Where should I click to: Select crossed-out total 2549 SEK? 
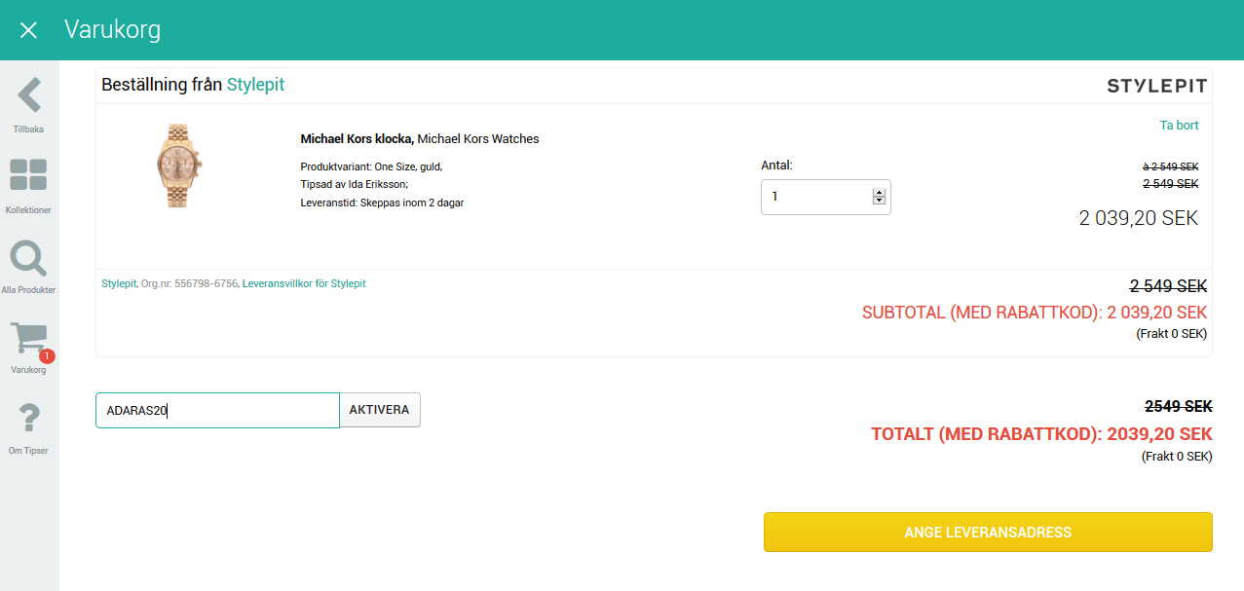[1179, 406]
